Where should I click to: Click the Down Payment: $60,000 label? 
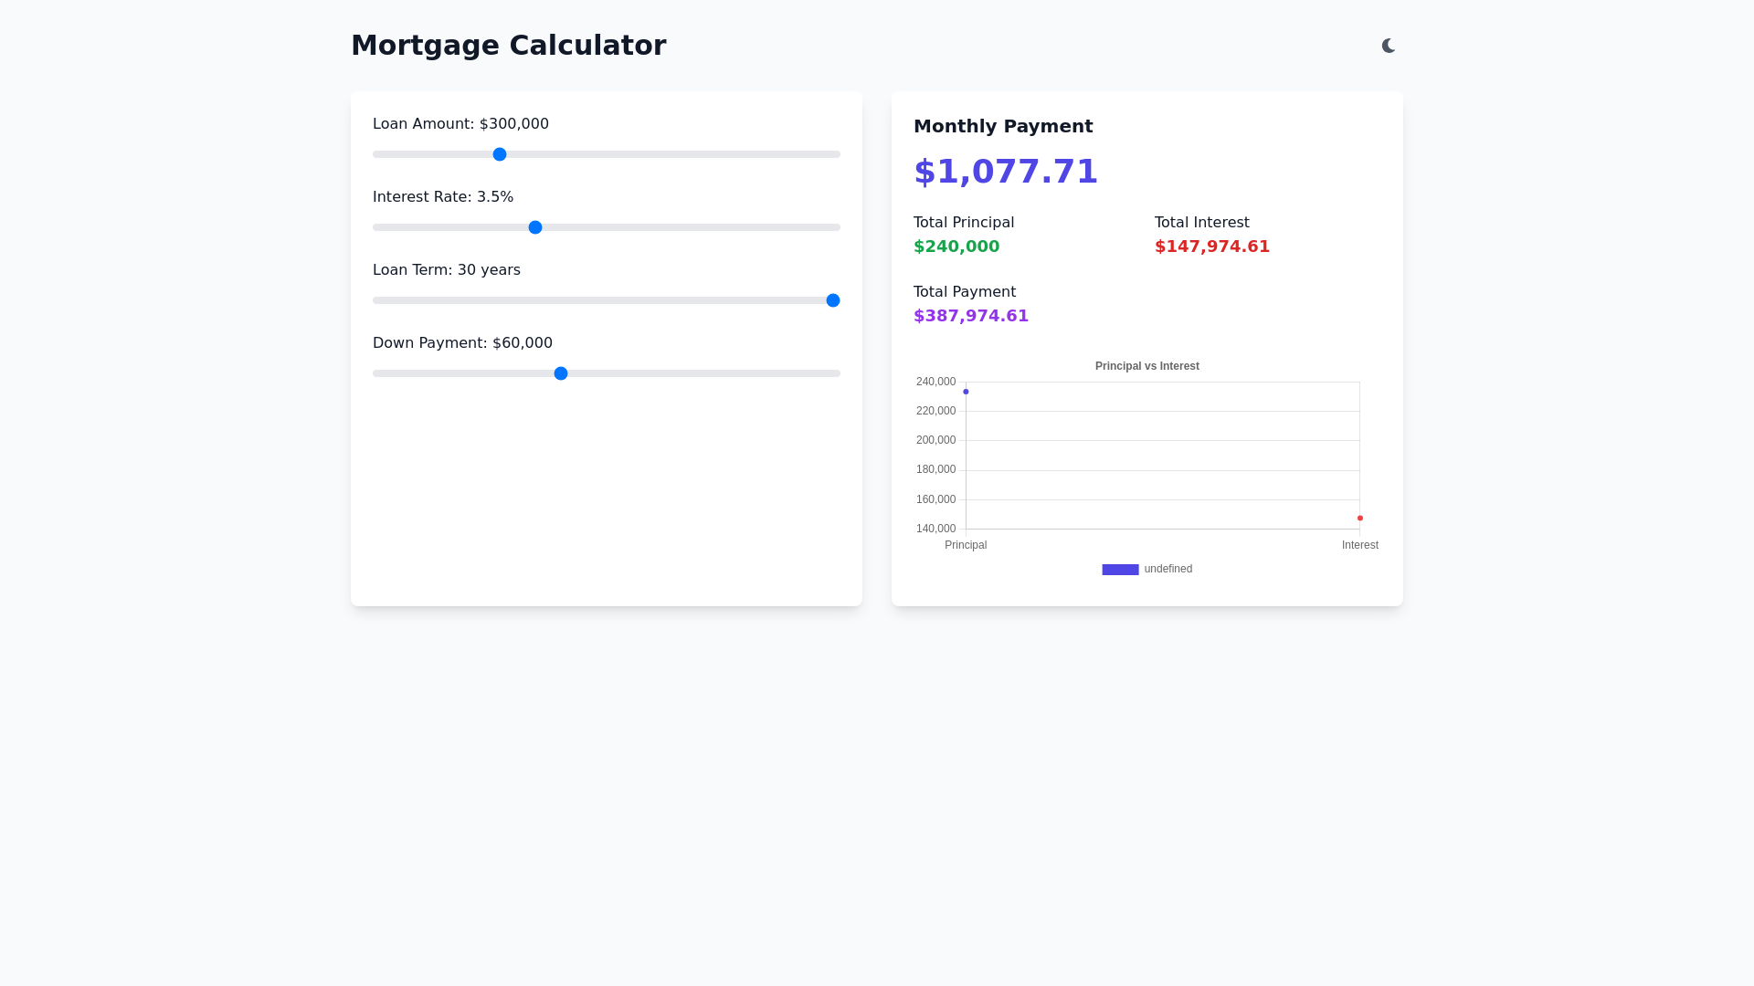tap(462, 343)
